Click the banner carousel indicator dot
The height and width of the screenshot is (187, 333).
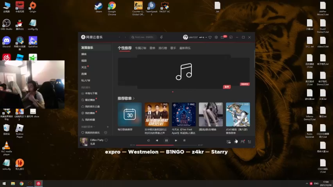(x=173, y=92)
